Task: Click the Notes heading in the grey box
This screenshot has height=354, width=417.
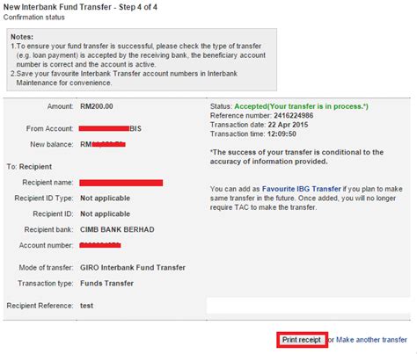Action: (x=22, y=37)
